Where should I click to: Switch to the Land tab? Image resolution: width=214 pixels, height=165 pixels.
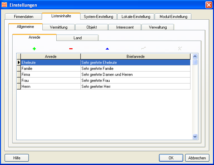pos(78,38)
